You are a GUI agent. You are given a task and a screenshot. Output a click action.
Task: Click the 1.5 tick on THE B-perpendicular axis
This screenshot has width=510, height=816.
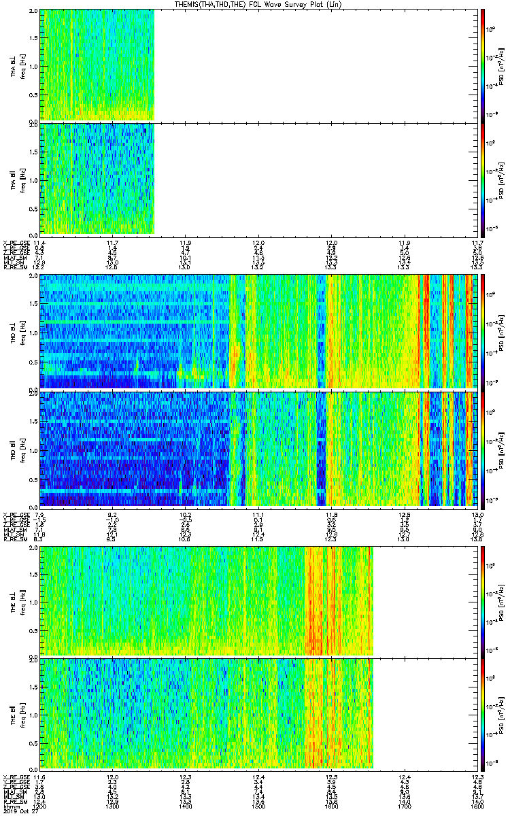33,575
